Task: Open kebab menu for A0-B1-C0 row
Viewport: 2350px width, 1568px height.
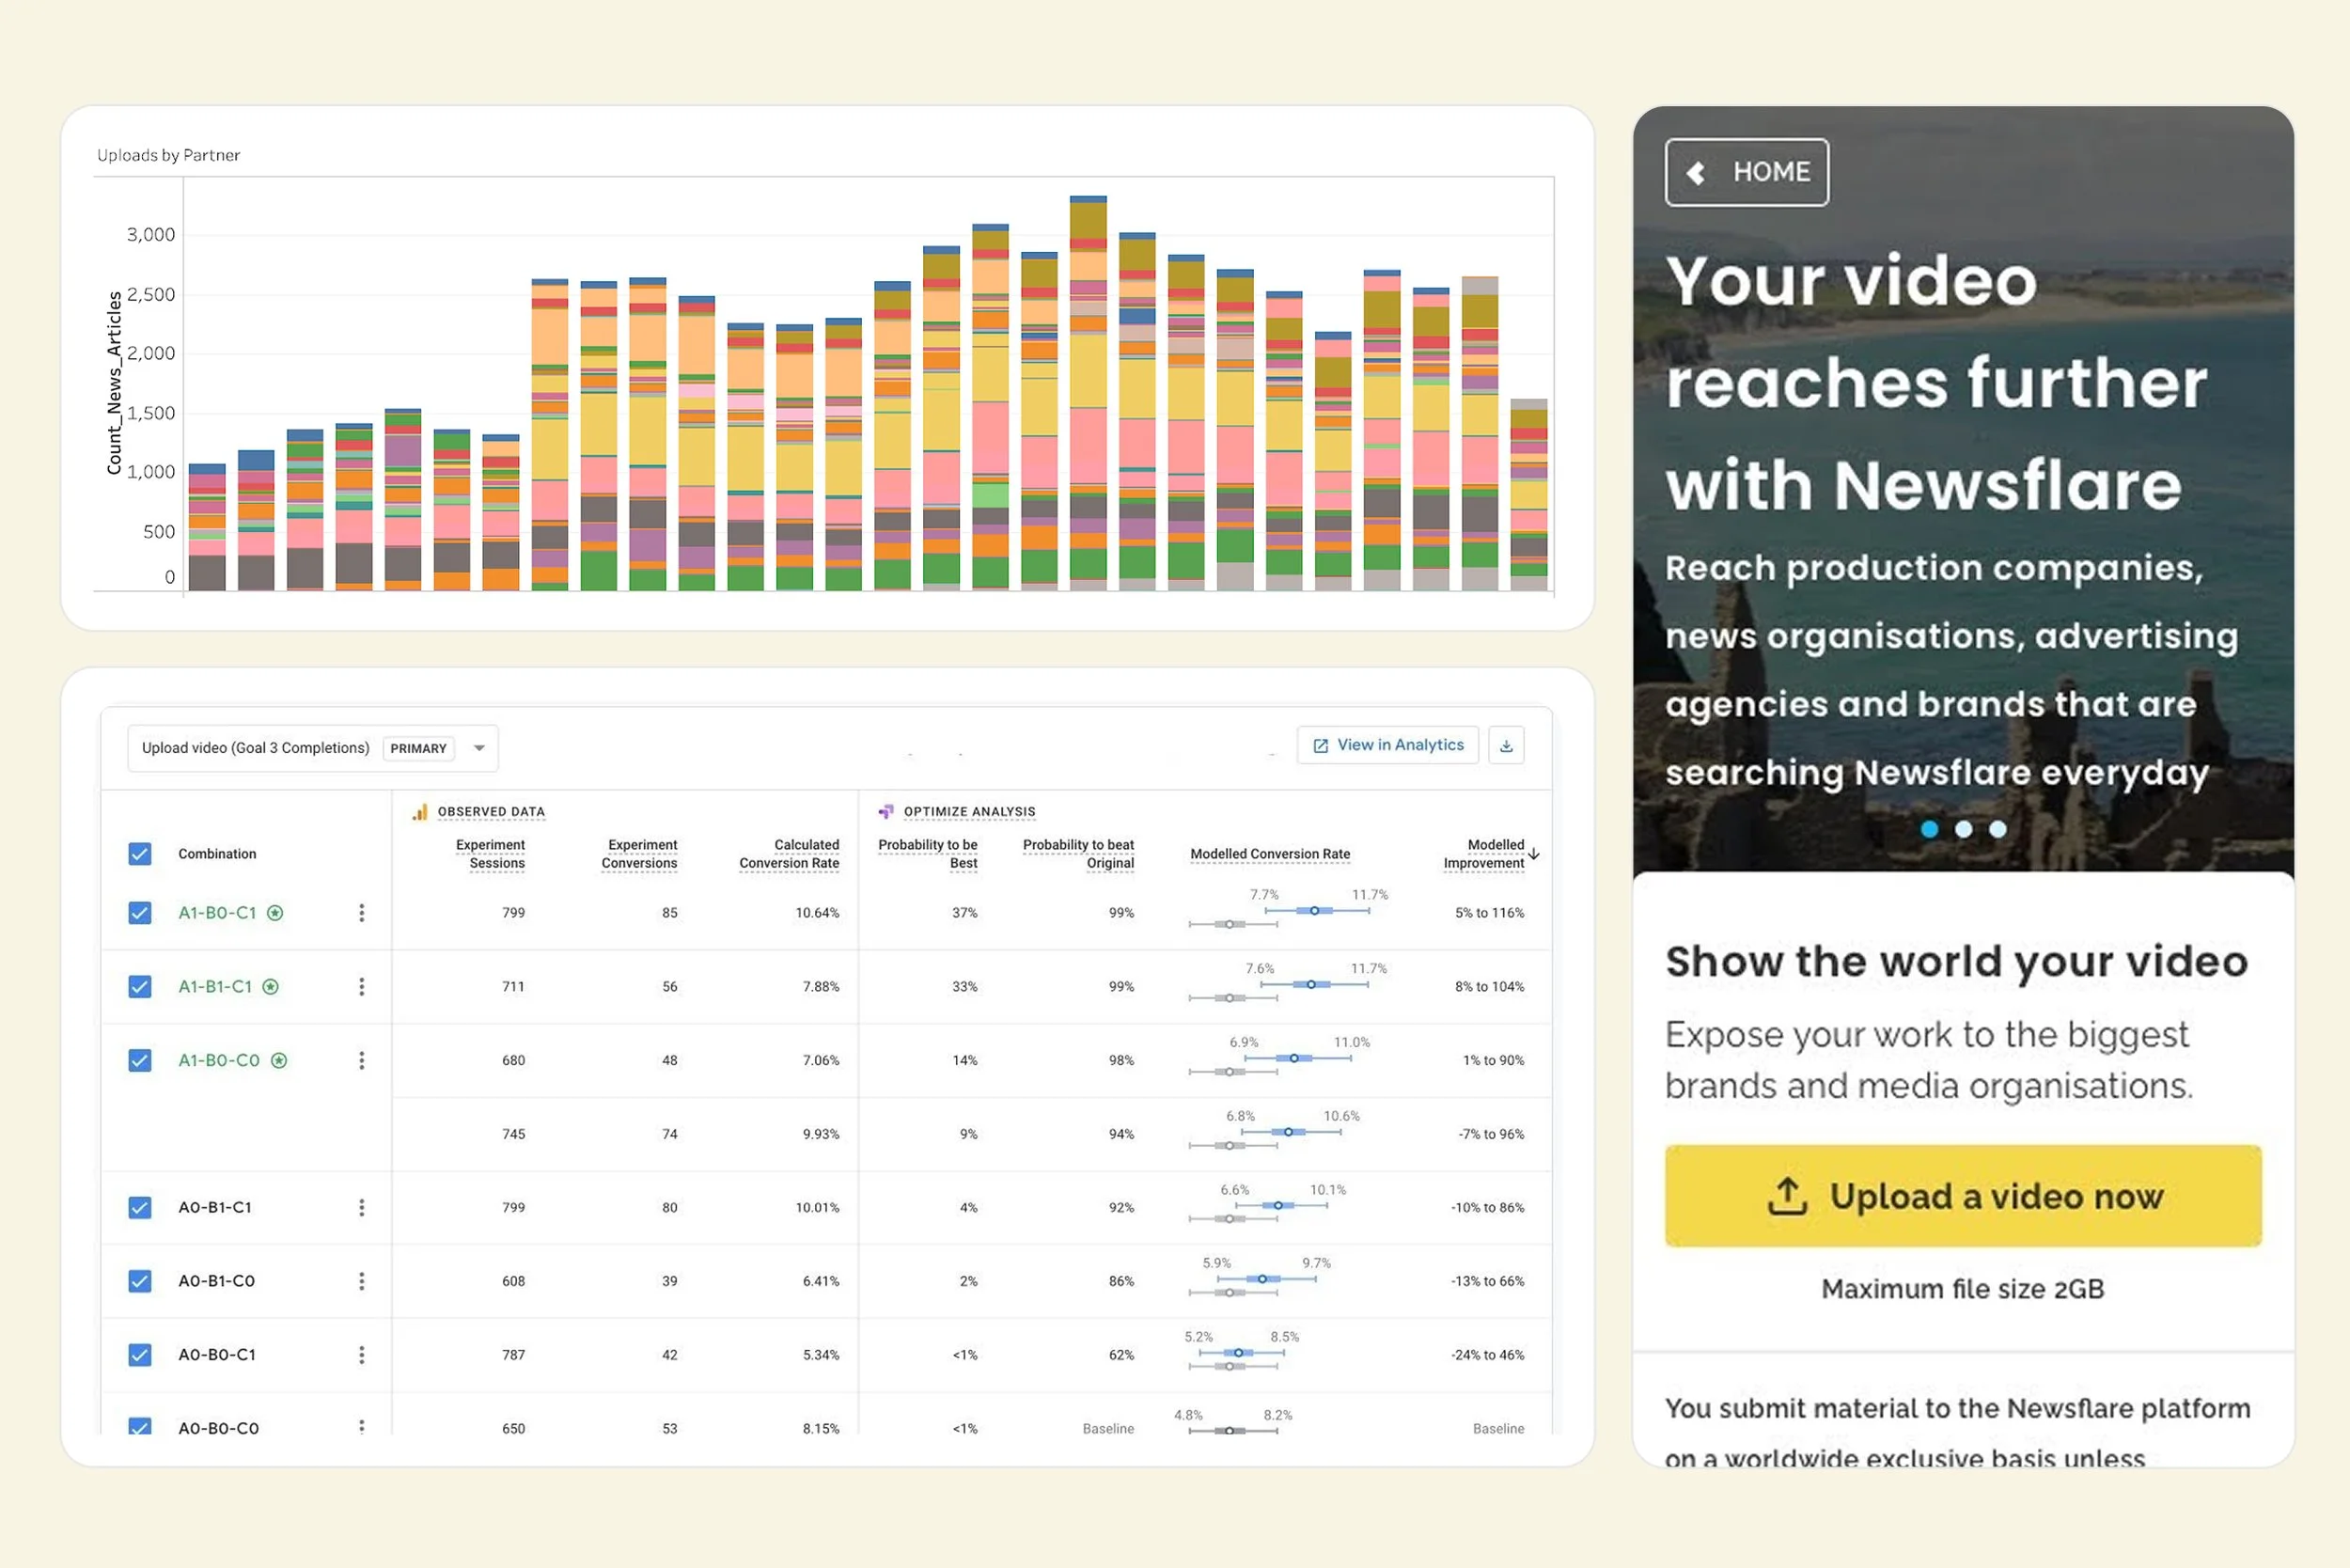Action: point(361,1281)
